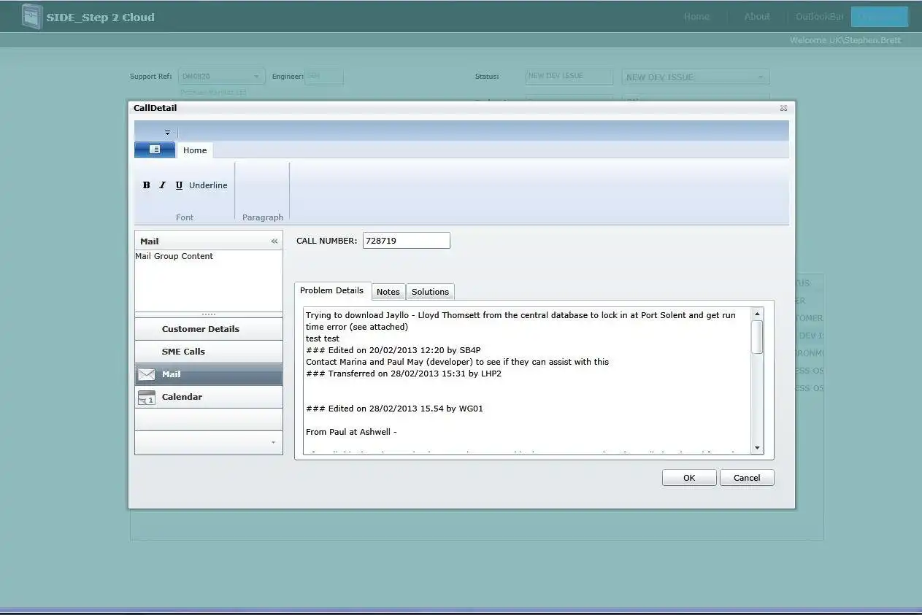Select the Home ribbon tab
The image size is (922, 615).
[195, 150]
